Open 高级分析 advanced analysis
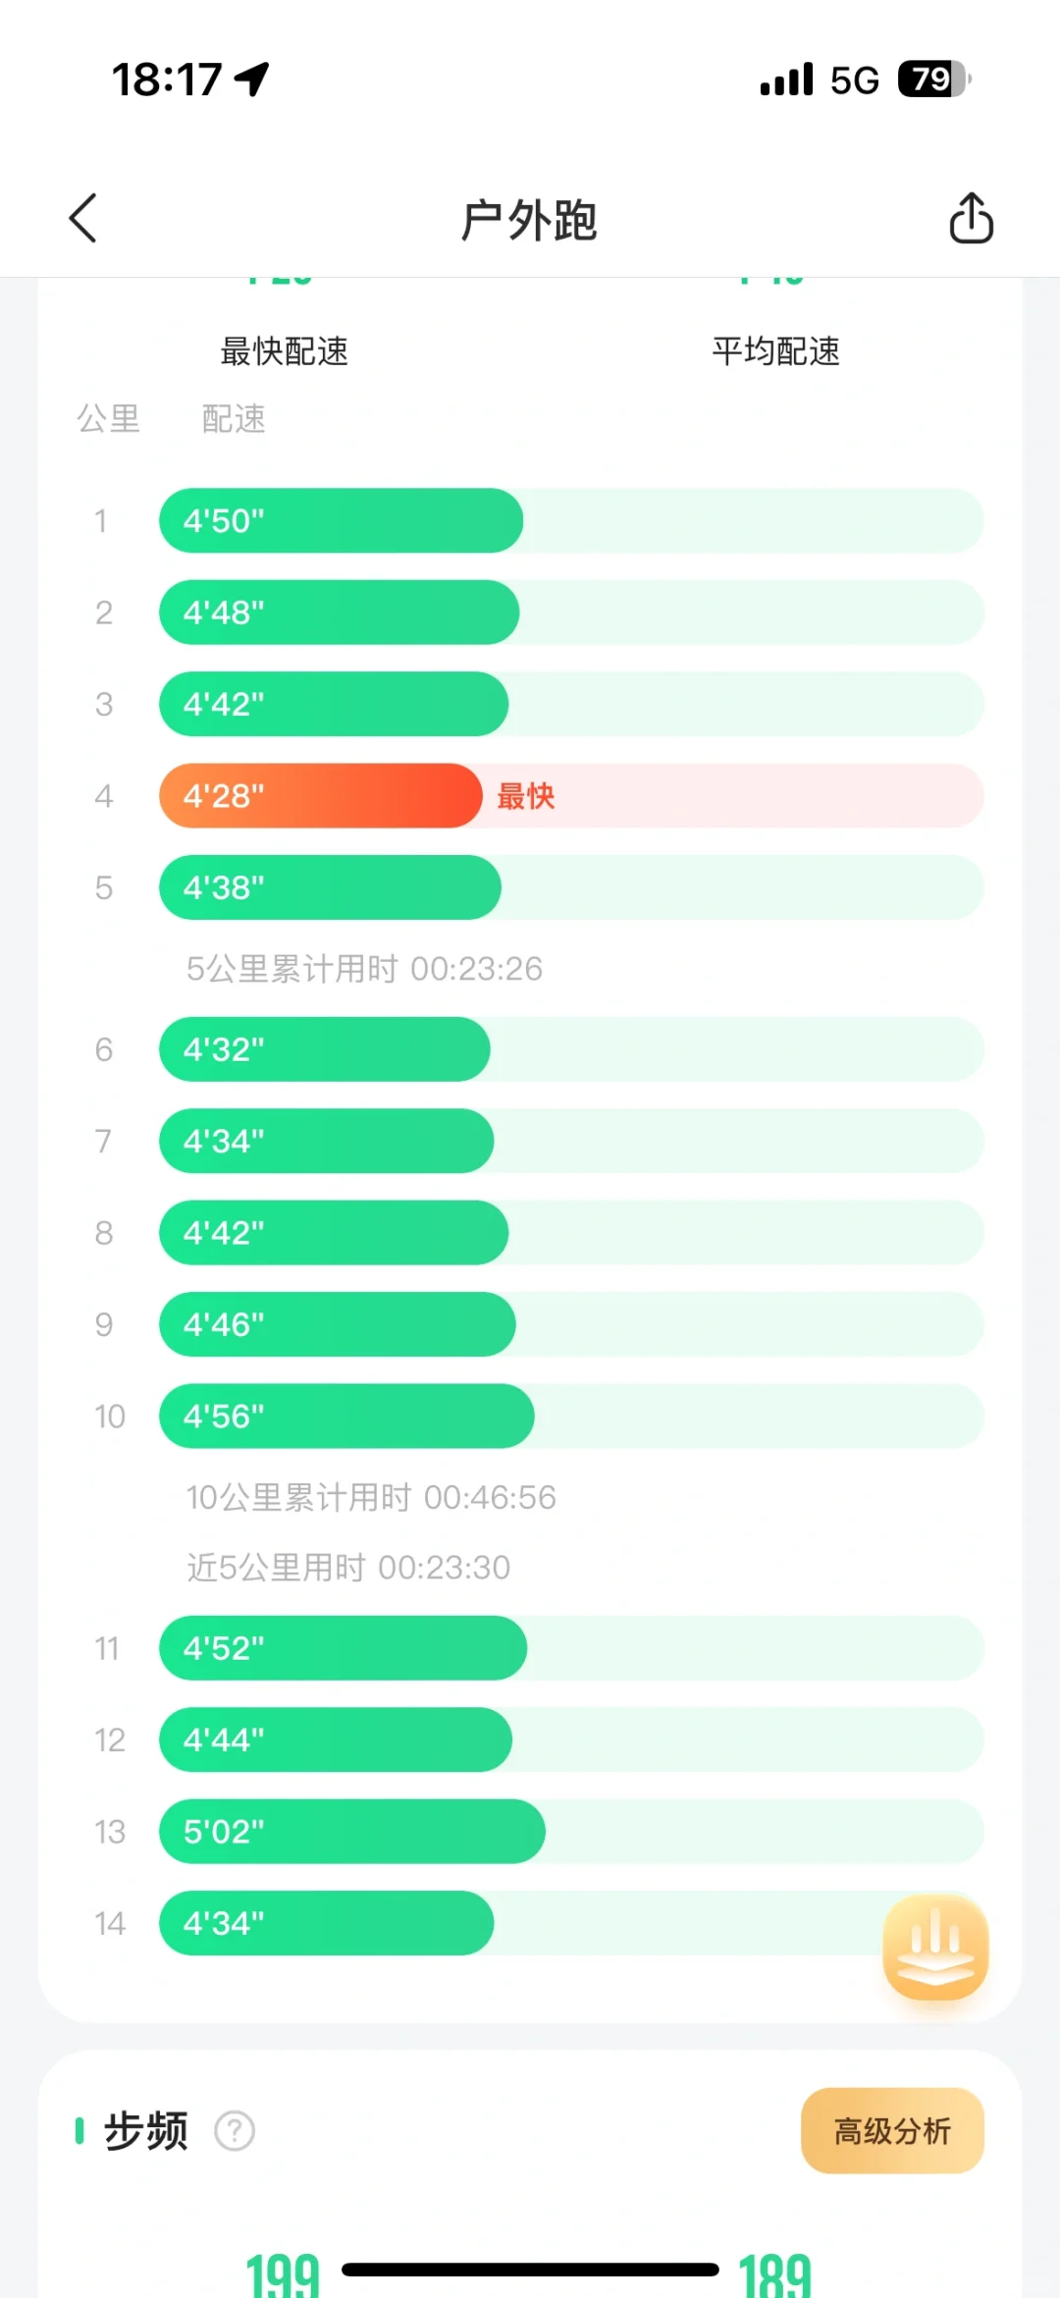 [x=892, y=2130]
